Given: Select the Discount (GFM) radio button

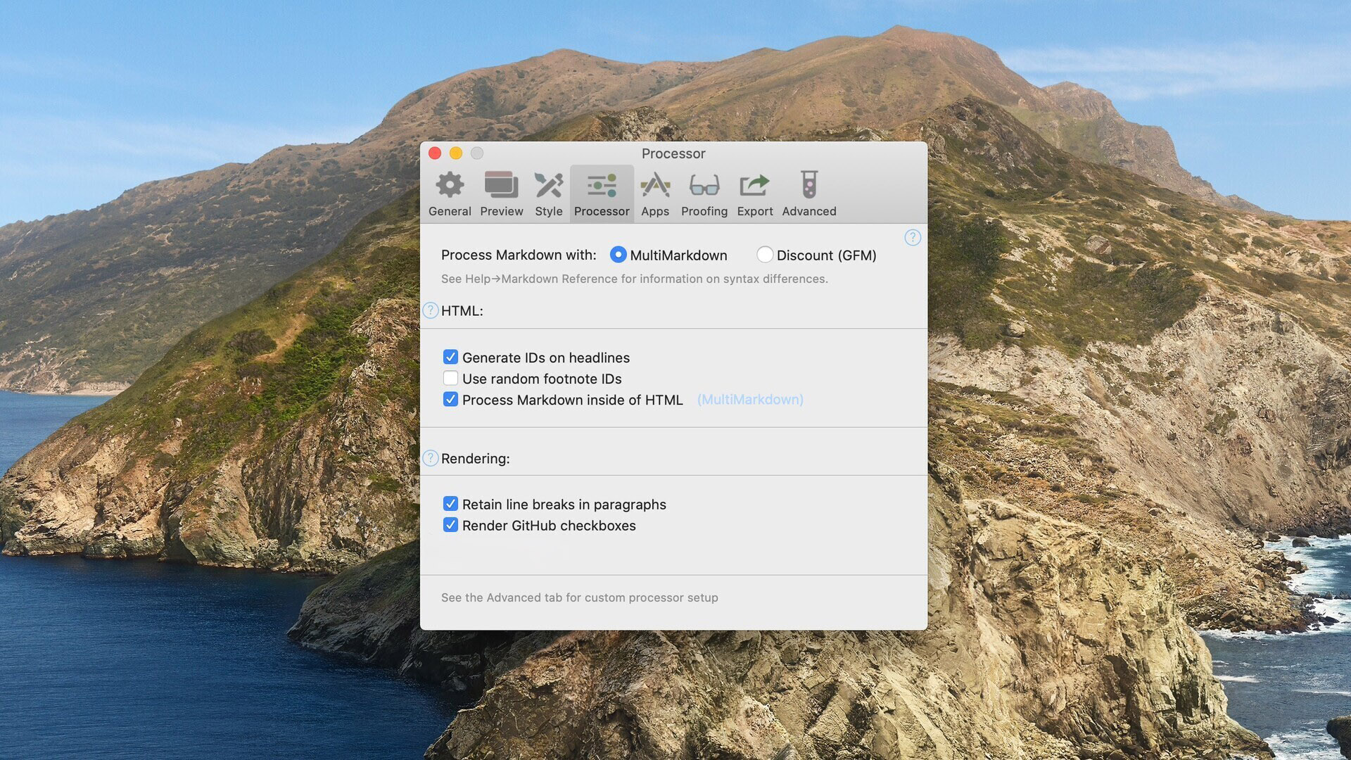Looking at the screenshot, I should 764,255.
